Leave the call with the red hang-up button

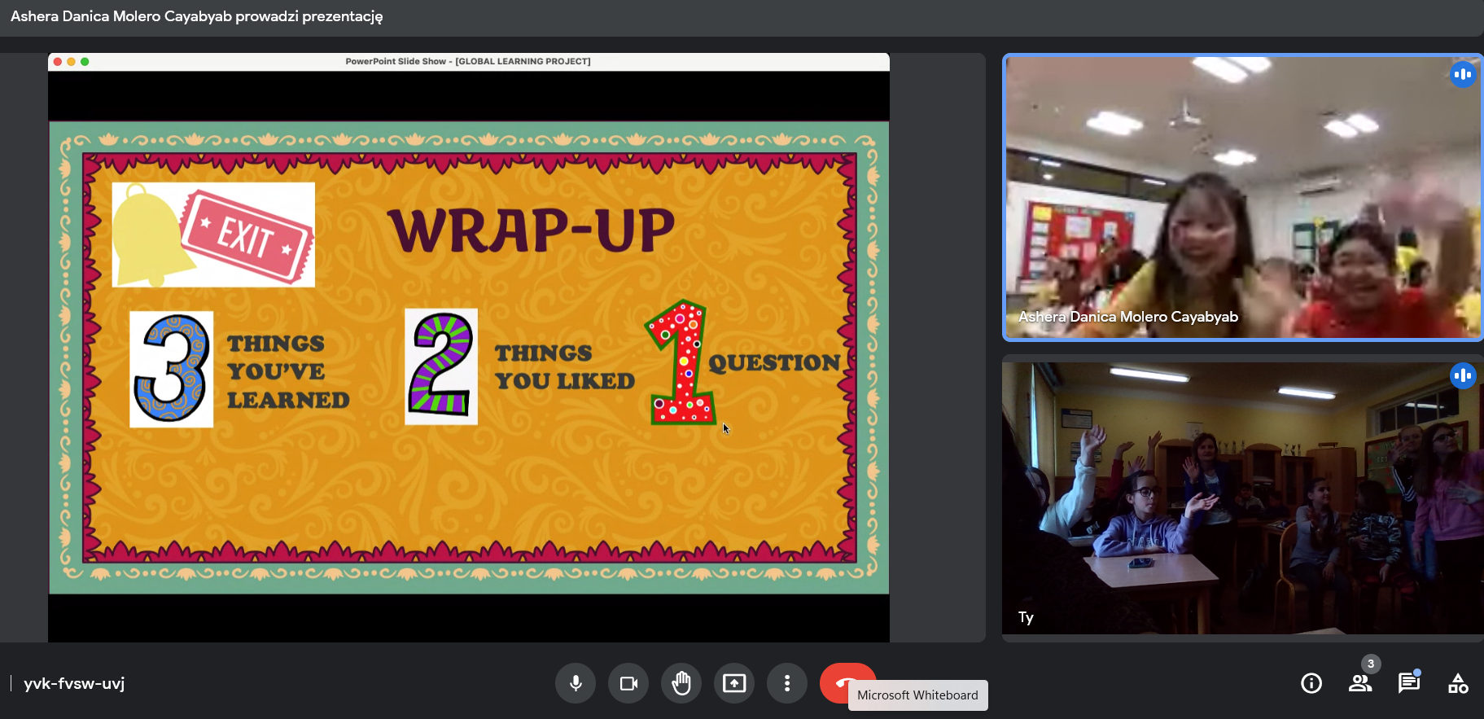838,679
